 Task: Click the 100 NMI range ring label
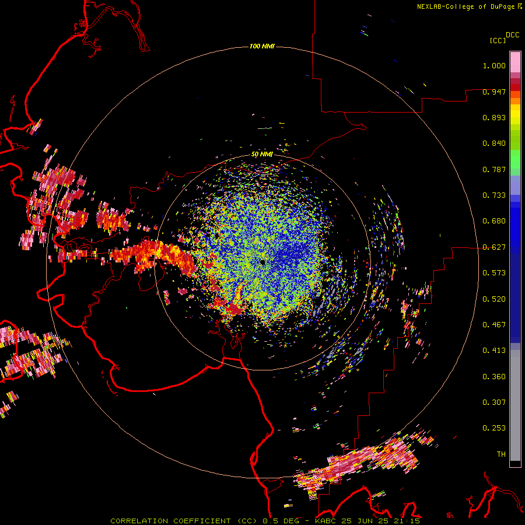point(262,46)
